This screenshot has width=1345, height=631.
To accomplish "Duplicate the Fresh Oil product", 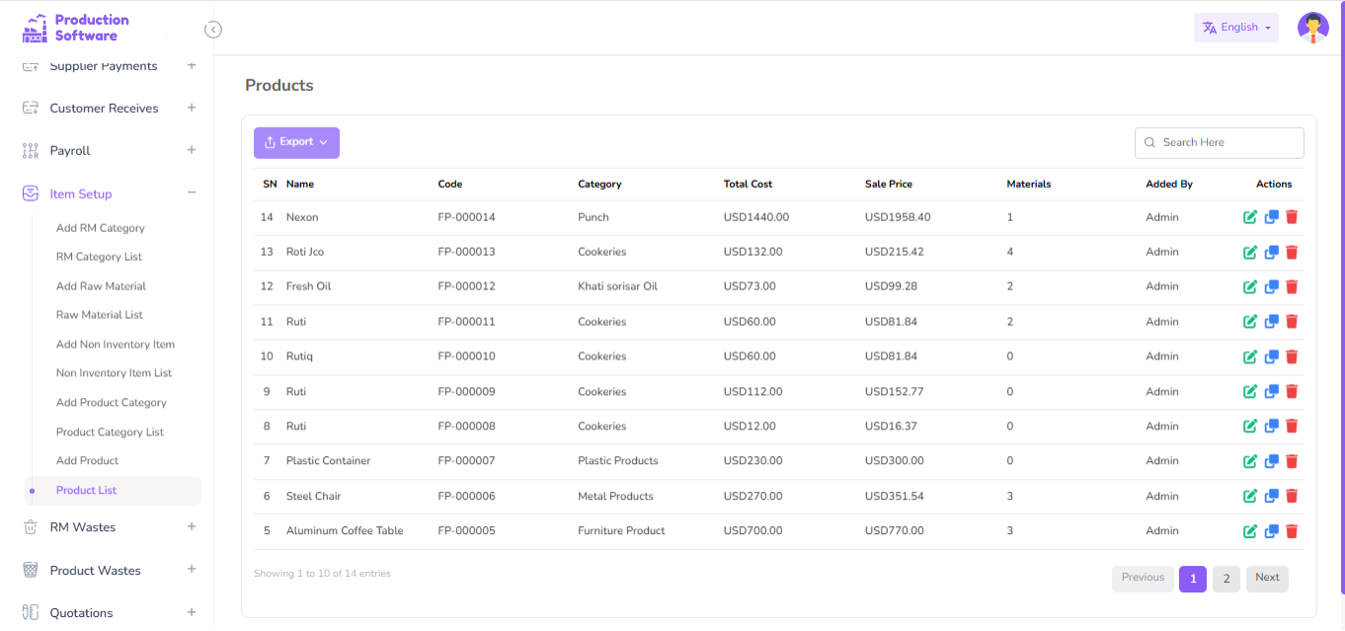I will coord(1271,286).
